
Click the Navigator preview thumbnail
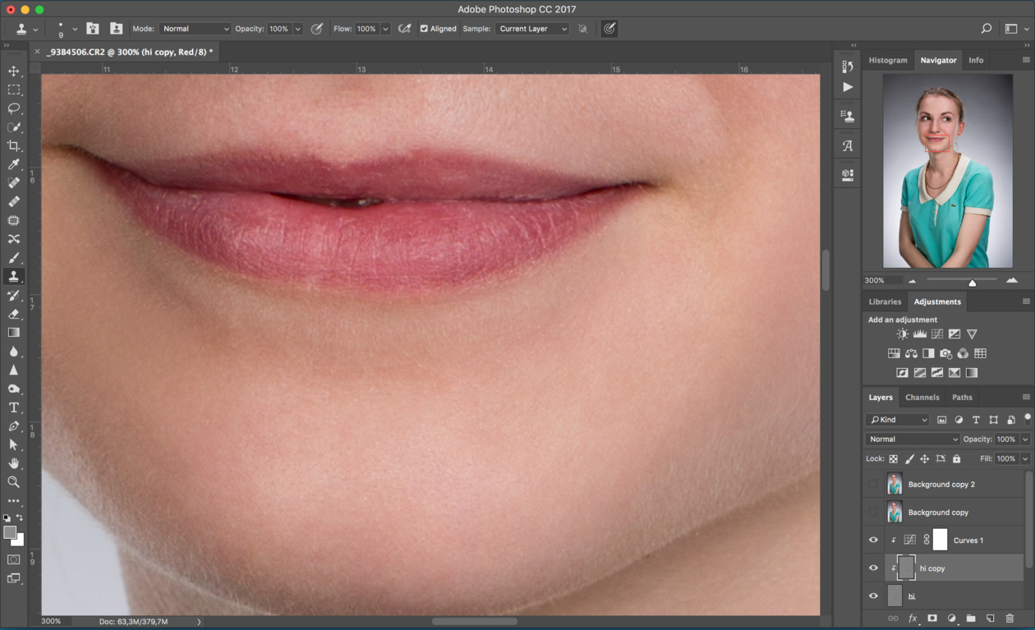point(947,171)
